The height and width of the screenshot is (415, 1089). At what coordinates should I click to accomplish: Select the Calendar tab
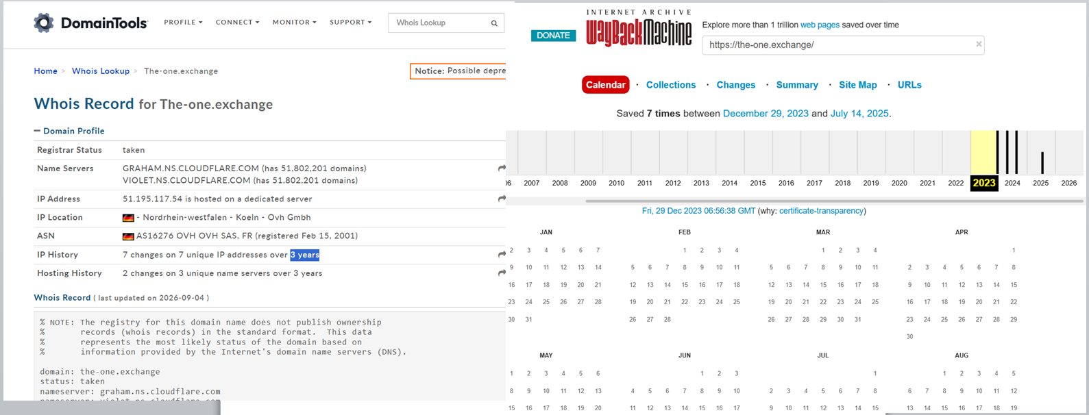click(x=606, y=85)
